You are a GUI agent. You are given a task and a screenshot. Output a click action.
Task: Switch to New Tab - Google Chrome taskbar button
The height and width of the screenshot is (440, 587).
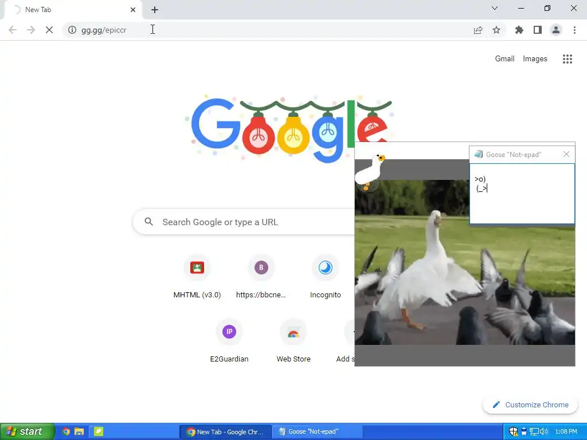coord(225,432)
